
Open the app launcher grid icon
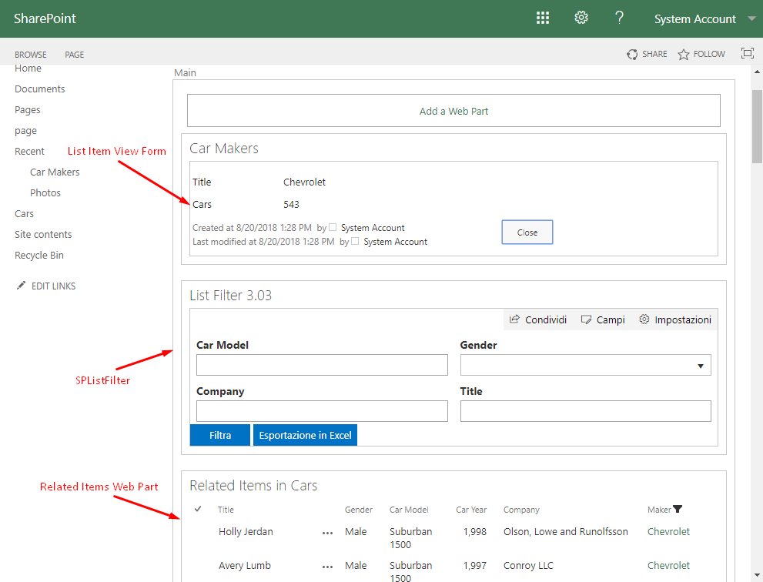click(x=543, y=18)
